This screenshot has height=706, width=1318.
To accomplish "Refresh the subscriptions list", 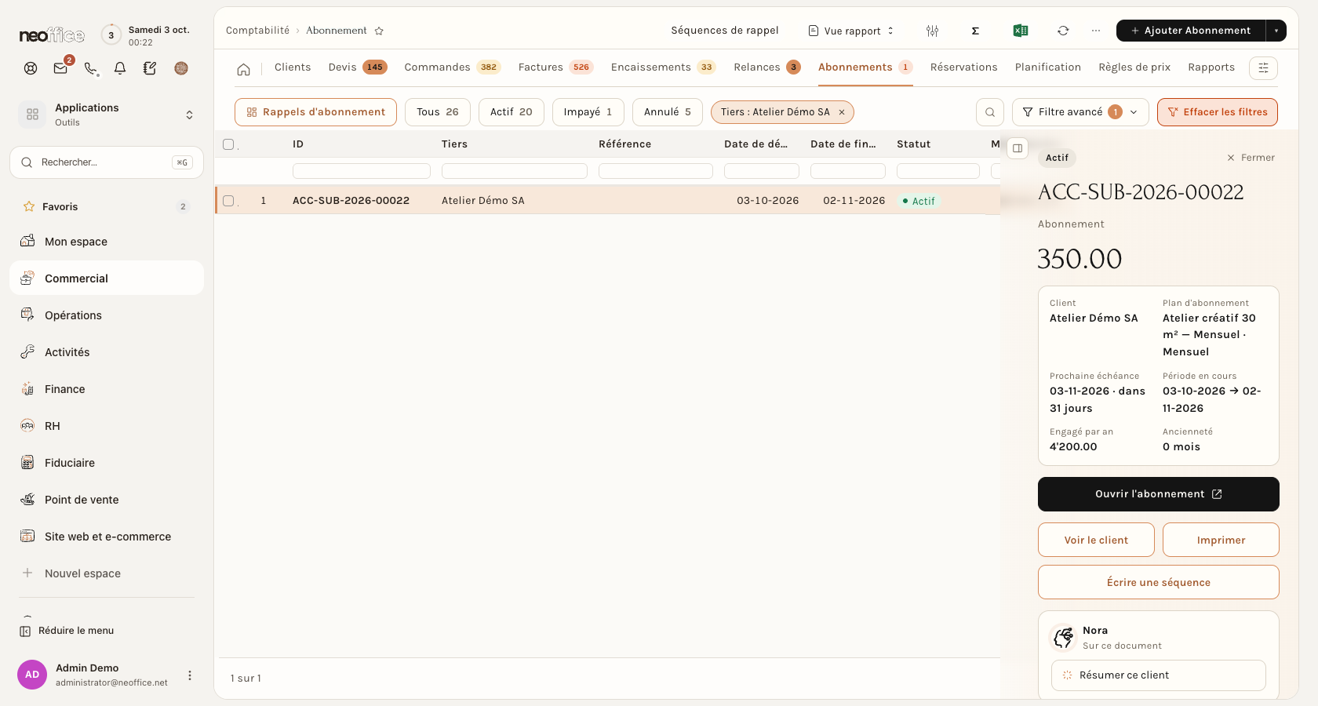I will (1063, 31).
